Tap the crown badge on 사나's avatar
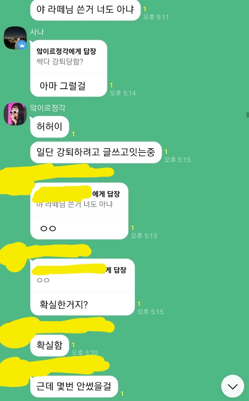 click(x=22, y=45)
